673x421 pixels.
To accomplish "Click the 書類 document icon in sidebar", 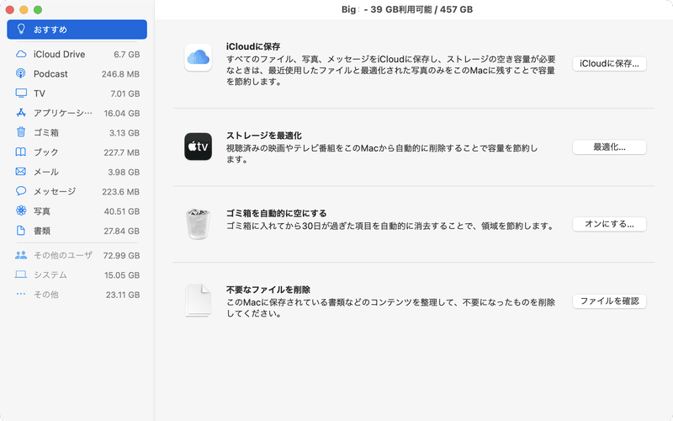I will tap(20, 230).
